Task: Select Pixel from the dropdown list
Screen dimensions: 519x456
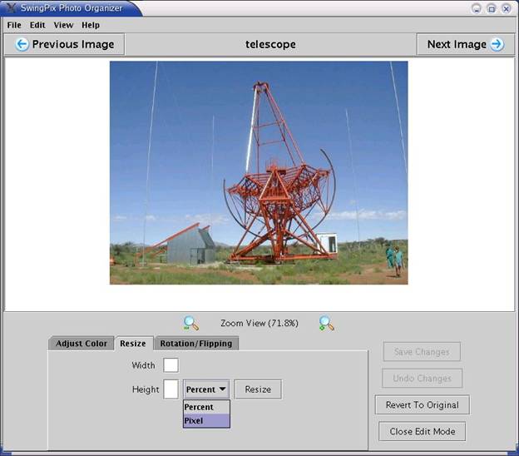Action: [x=206, y=421]
